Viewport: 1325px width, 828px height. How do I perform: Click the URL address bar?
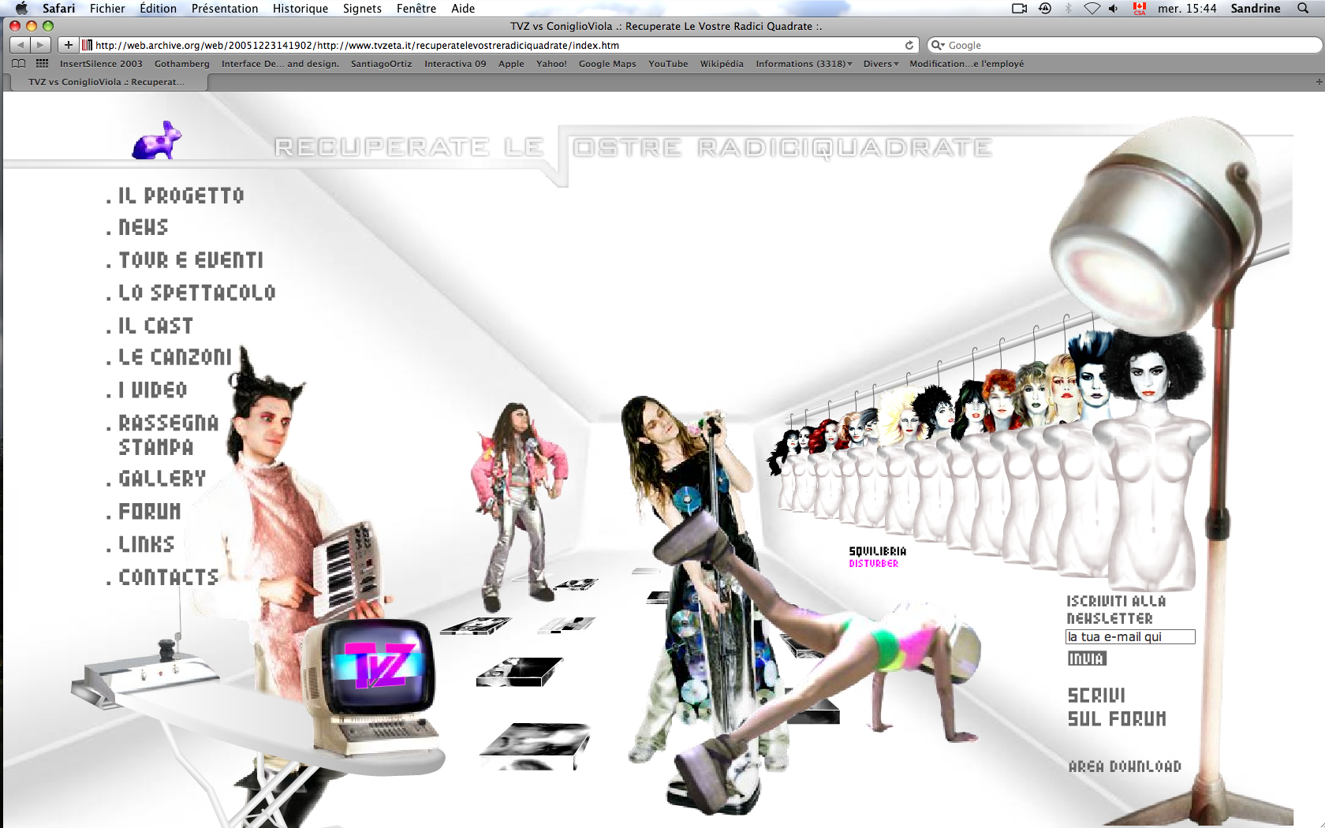(499, 45)
